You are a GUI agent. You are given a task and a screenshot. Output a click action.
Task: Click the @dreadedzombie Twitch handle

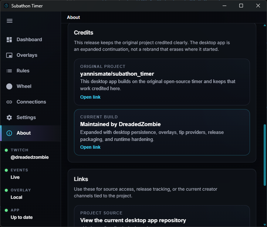point(30,157)
